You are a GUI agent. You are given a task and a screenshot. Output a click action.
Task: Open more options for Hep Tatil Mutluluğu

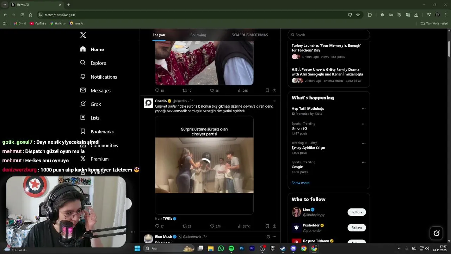364,108
